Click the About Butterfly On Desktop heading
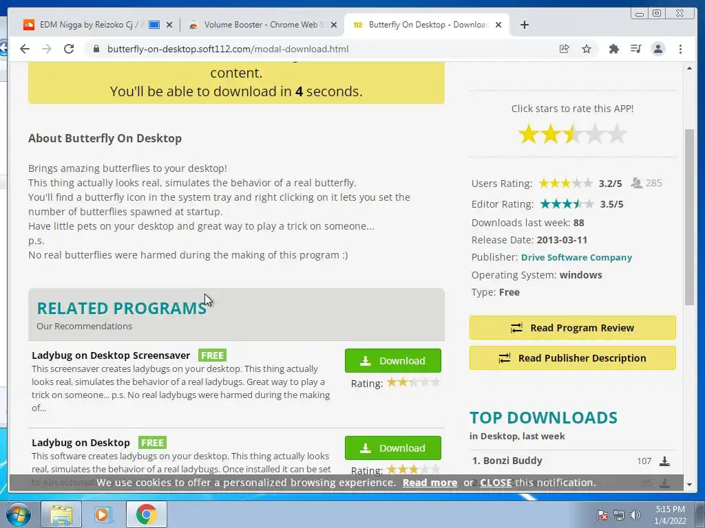705x528 pixels. click(105, 137)
